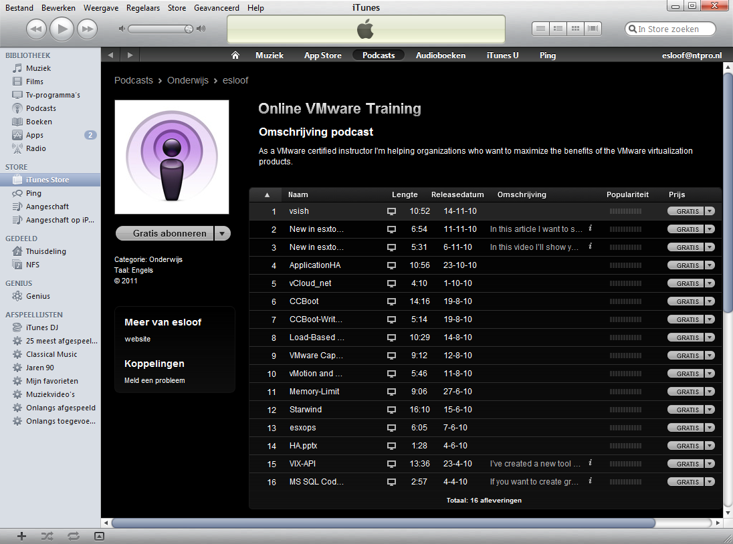Click Meld een probleem link
This screenshot has width=733, height=544.
point(154,380)
